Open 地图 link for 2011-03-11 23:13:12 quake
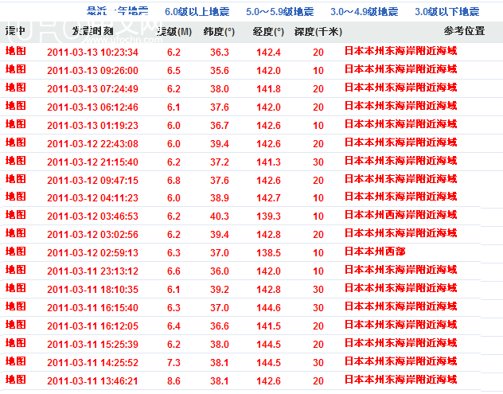This screenshot has height=394, width=503. (x=16, y=270)
